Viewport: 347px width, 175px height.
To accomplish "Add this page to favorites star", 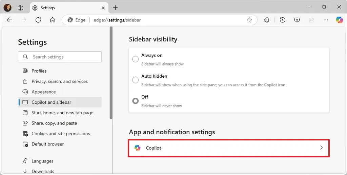I will pyautogui.click(x=249, y=20).
